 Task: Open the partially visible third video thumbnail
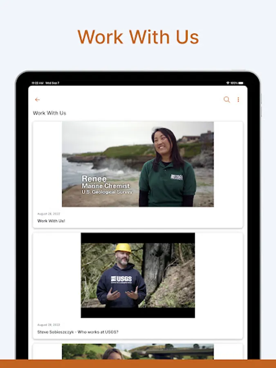138,352
